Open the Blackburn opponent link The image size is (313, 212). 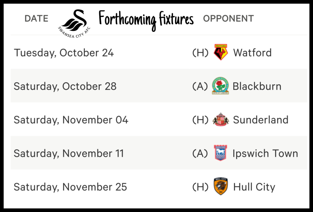pyautogui.click(x=257, y=86)
